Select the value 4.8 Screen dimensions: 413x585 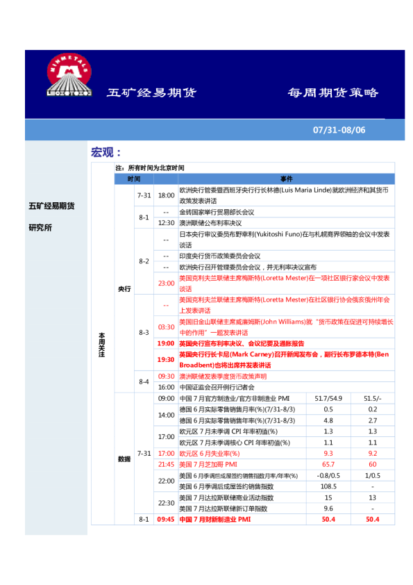coord(328,420)
